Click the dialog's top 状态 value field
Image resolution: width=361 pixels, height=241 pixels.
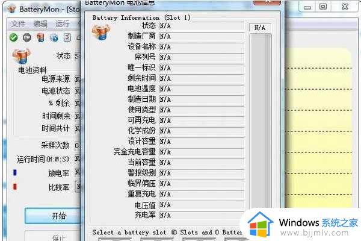tap(202, 26)
